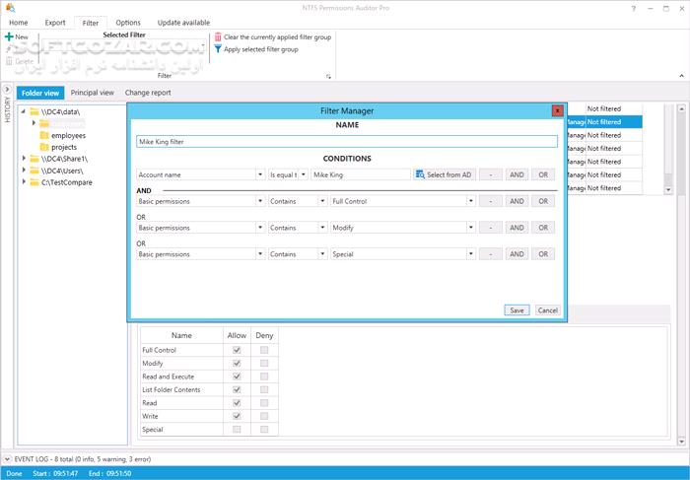Toggle the Full Control Allow checkbox

pos(236,350)
